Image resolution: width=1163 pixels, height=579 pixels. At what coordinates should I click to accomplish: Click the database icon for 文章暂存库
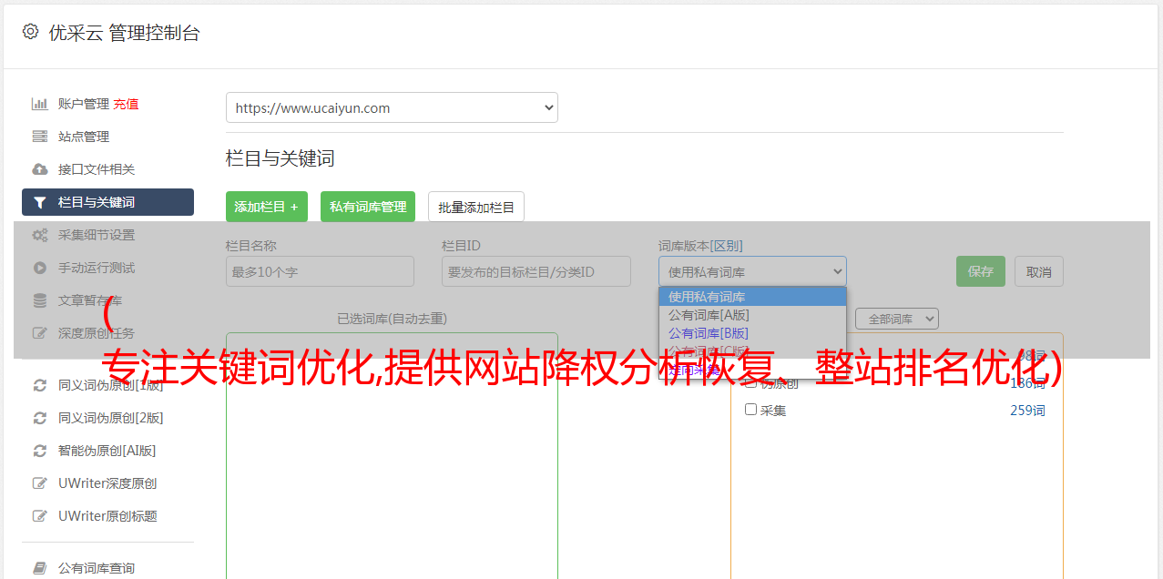coord(40,300)
